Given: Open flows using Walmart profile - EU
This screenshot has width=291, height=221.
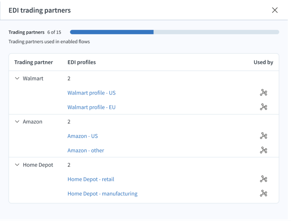Looking at the screenshot, I should coord(263,107).
